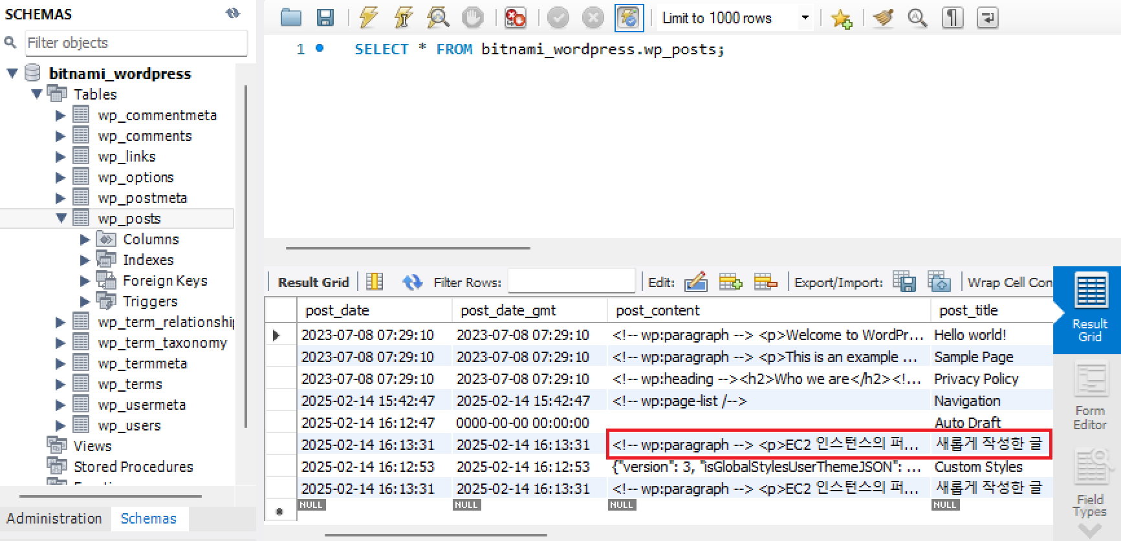Stop query execution hand icon
Viewport: 1121px width, 541px height.
pos(472,17)
